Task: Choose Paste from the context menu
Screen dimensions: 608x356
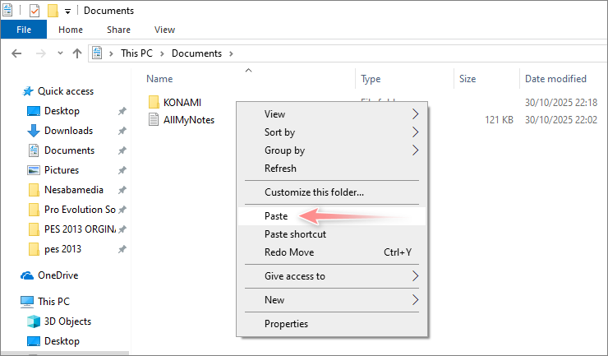Action: pyautogui.click(x=332, y=216)
